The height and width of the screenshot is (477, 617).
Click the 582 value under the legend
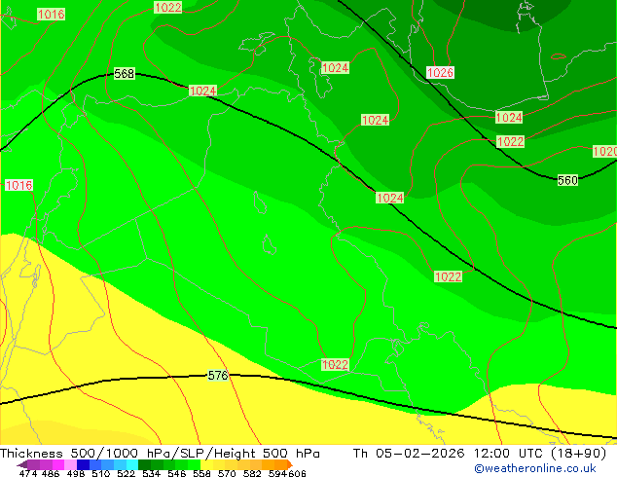point(252,473)
